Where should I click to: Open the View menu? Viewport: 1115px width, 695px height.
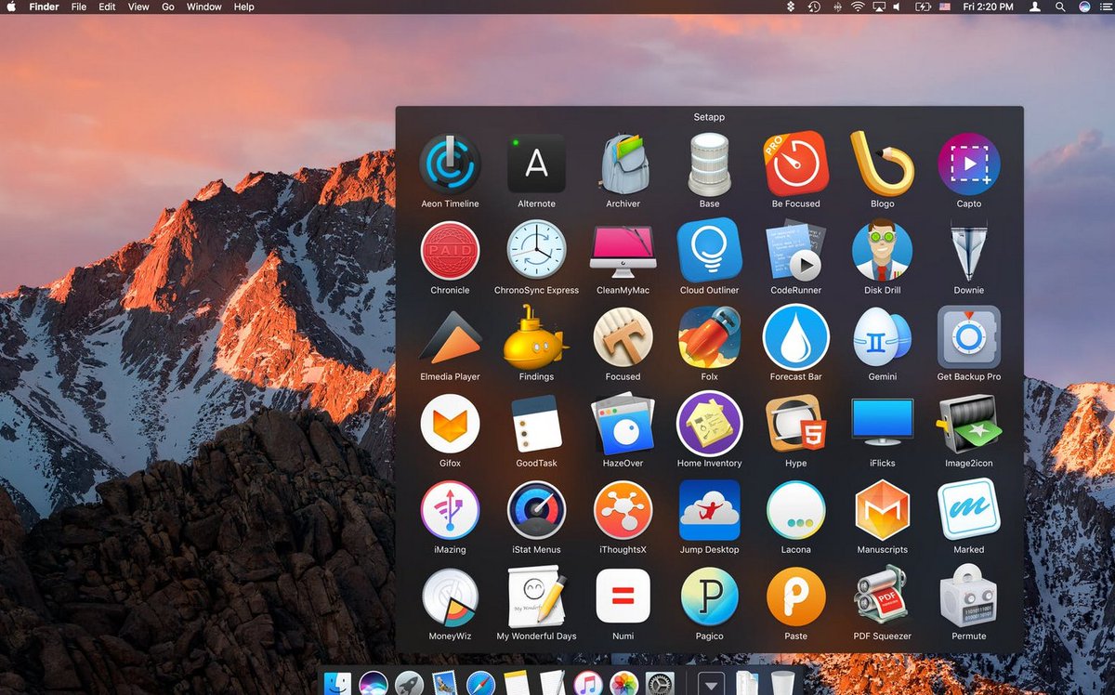(x=138, y=7)
